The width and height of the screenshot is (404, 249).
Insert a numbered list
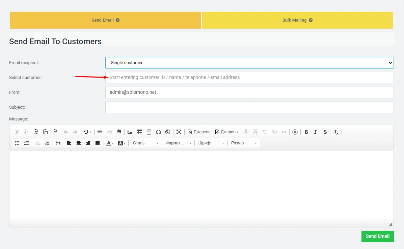click(x=17, y=143)
